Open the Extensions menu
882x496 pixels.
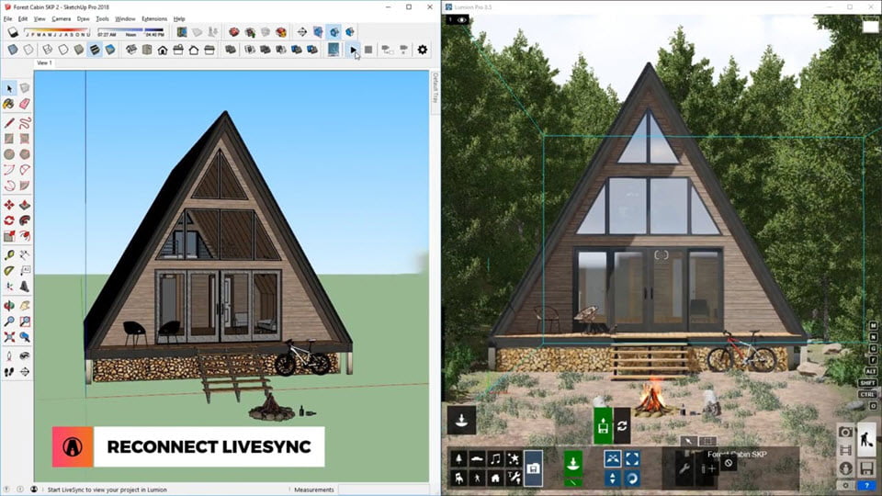pos(154,18)
